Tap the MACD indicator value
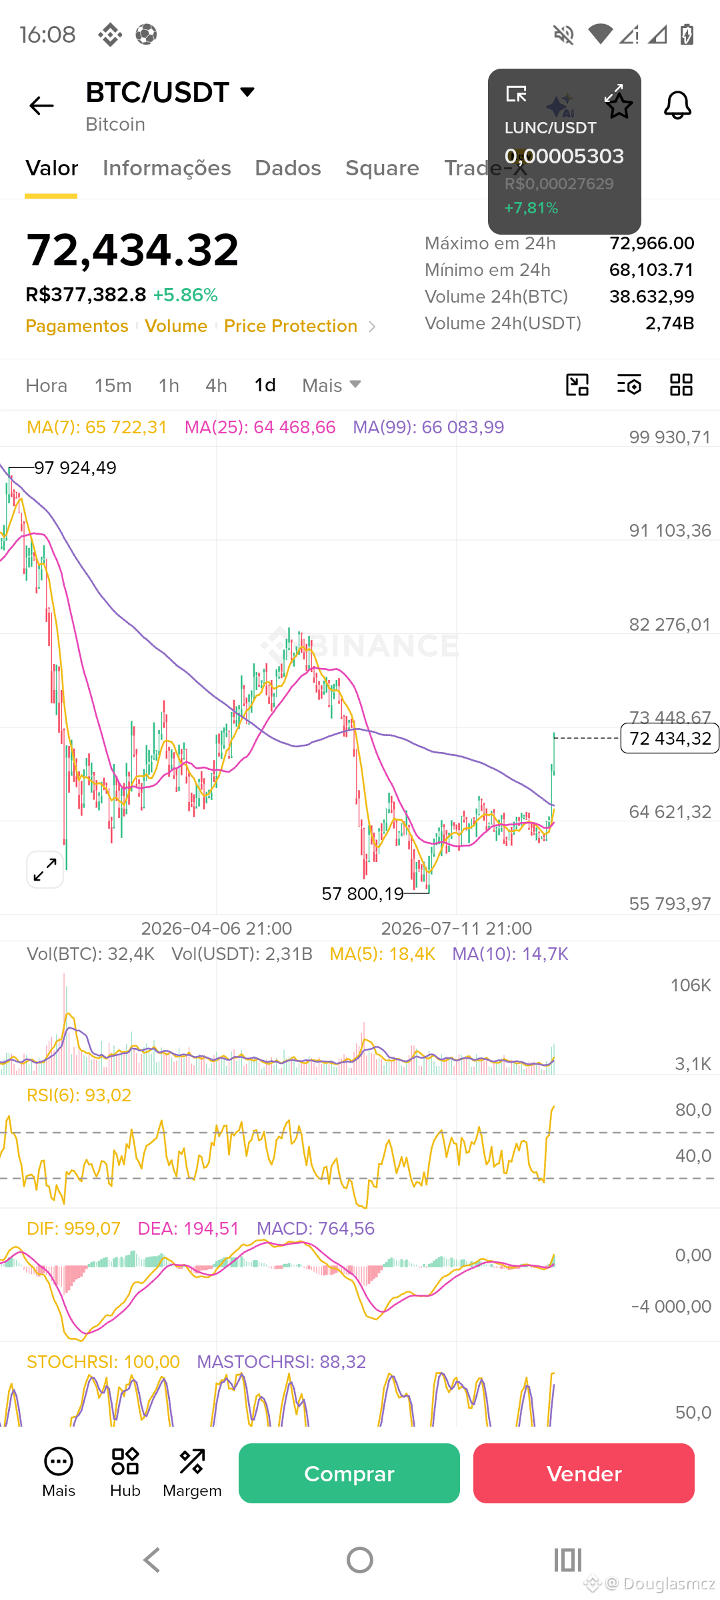The width and height of the screenshot is (720, 1600). coord(315,1229)
